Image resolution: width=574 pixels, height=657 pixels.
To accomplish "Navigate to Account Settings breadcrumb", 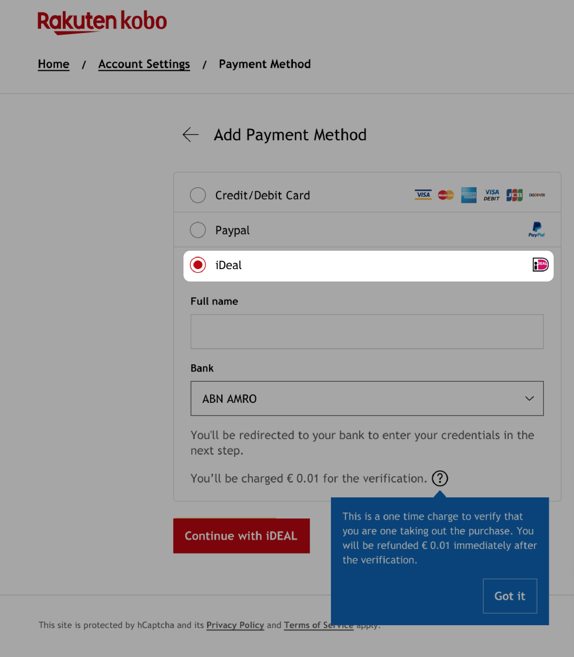I will (x=144, y=64).
